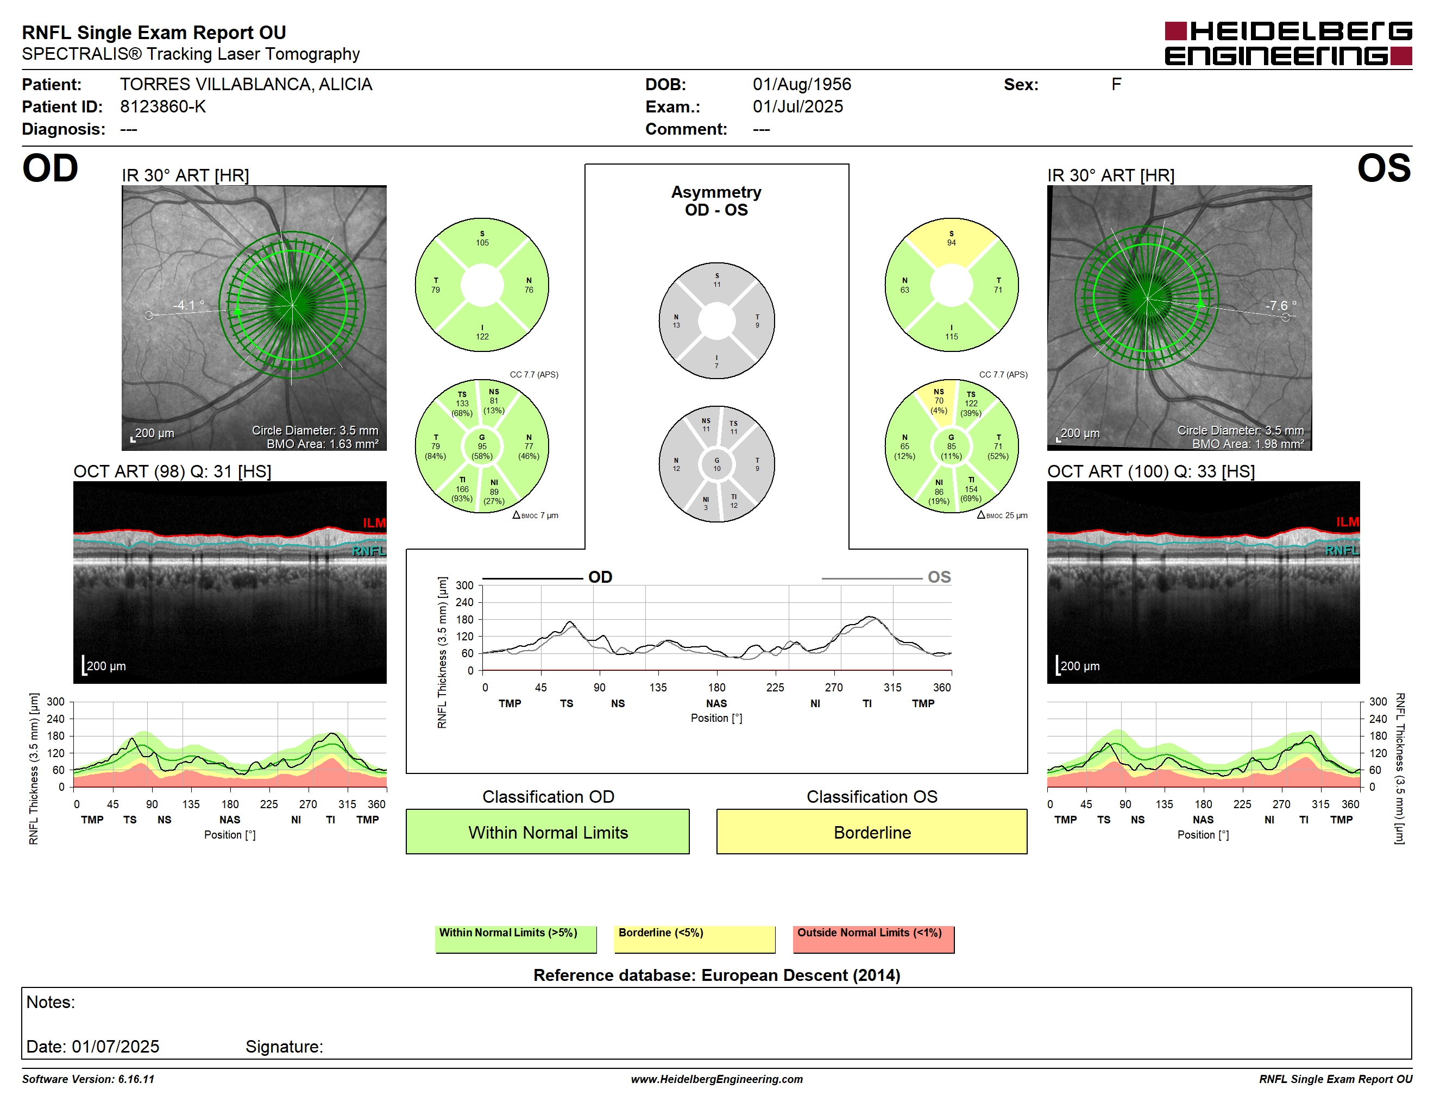Click 'SPECTRALIS® Tracking Laser Tomography' subtitle
The height and width of the screenshot is (1108, 1434).
191,54
